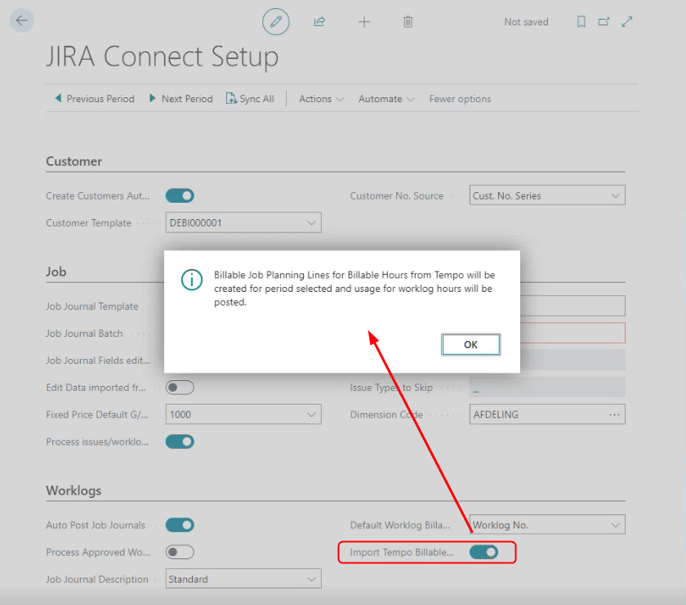Screen dimensions: 686x605
Task: Click the bookmark icon
Action: (x=581, y=21)
